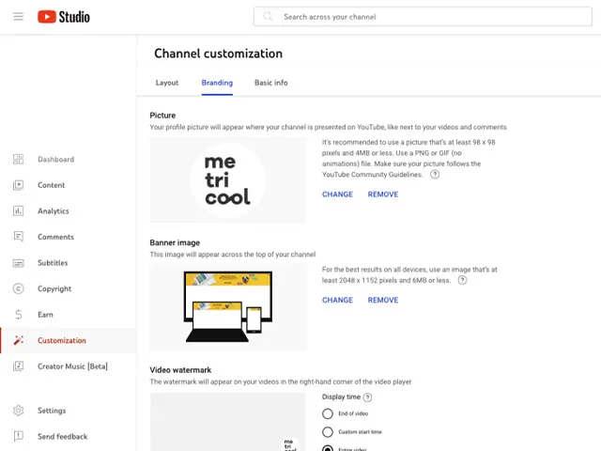Click help icon beside banner size text
The image size is (601, 451).
coord(463,280)
